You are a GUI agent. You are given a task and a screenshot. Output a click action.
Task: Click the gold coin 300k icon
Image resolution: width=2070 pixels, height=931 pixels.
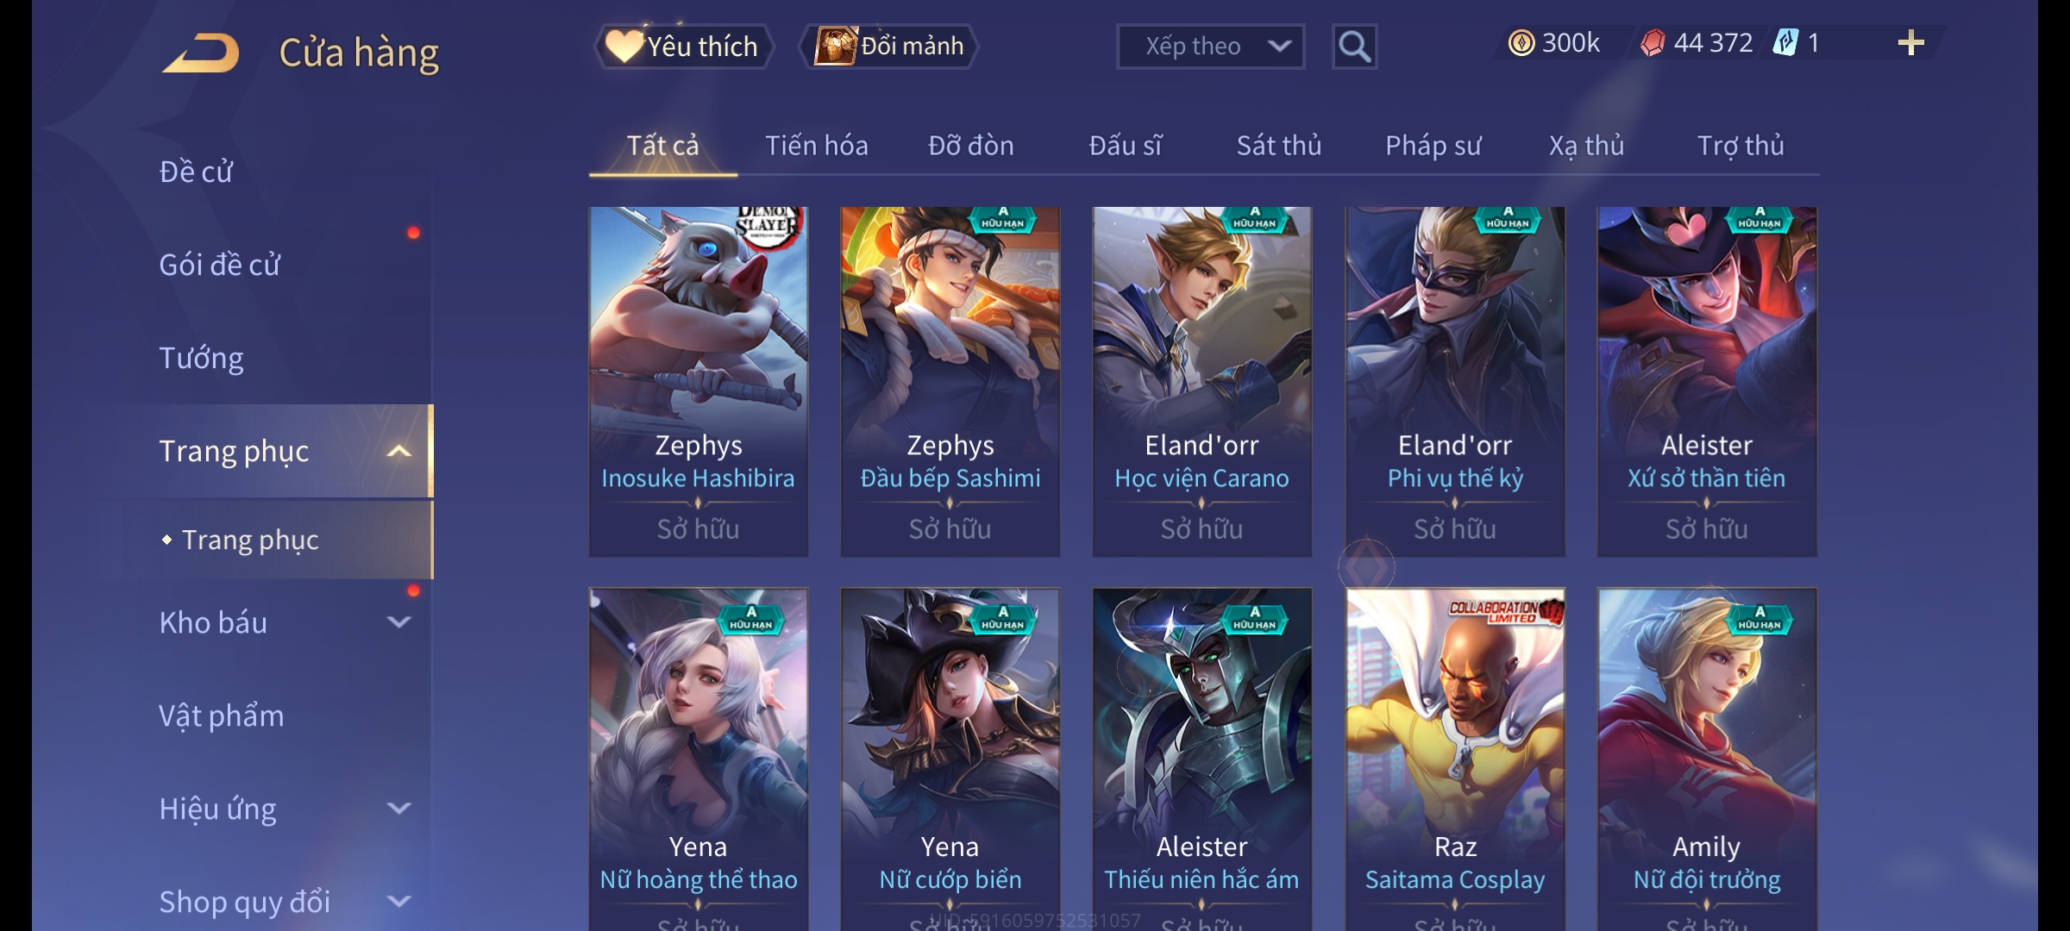click(1521, 43)
